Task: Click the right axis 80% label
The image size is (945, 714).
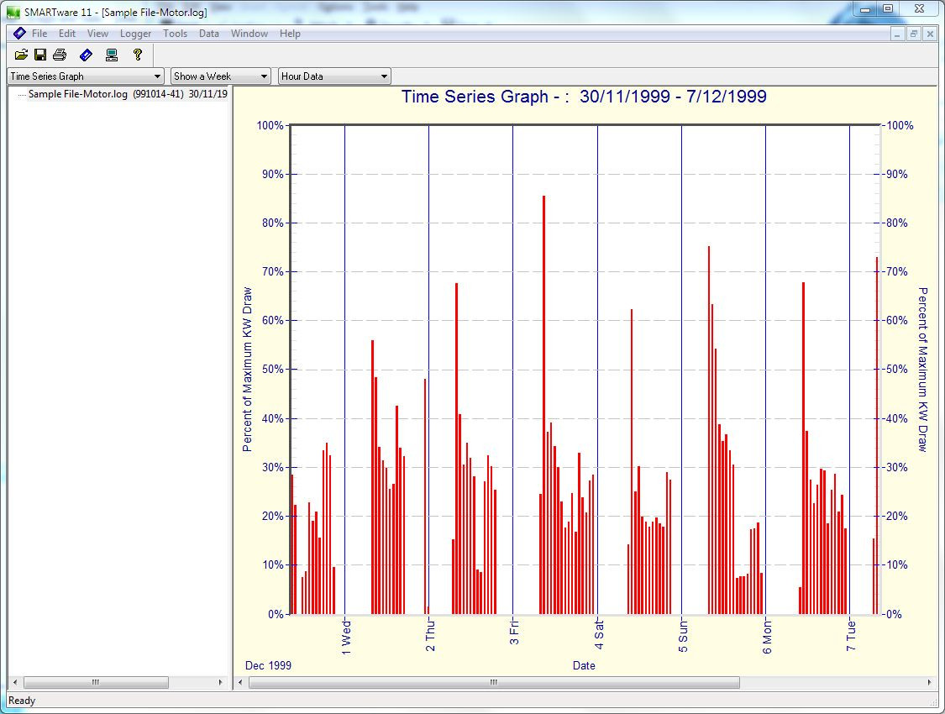Action: coord(897,223)
